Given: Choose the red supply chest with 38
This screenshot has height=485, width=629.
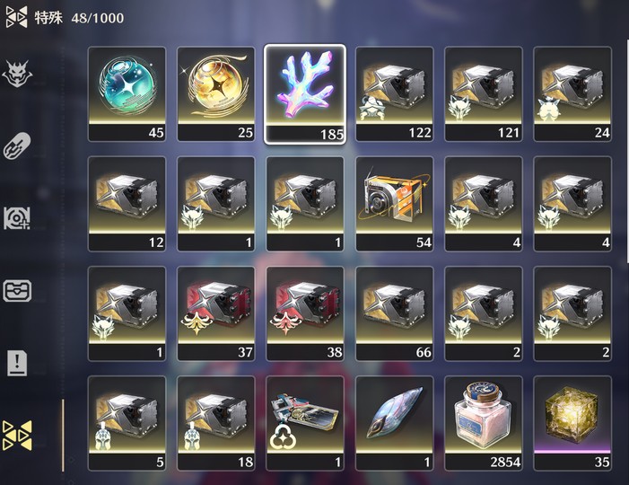Looking at the screenshot, I should (x=305, y=314).
